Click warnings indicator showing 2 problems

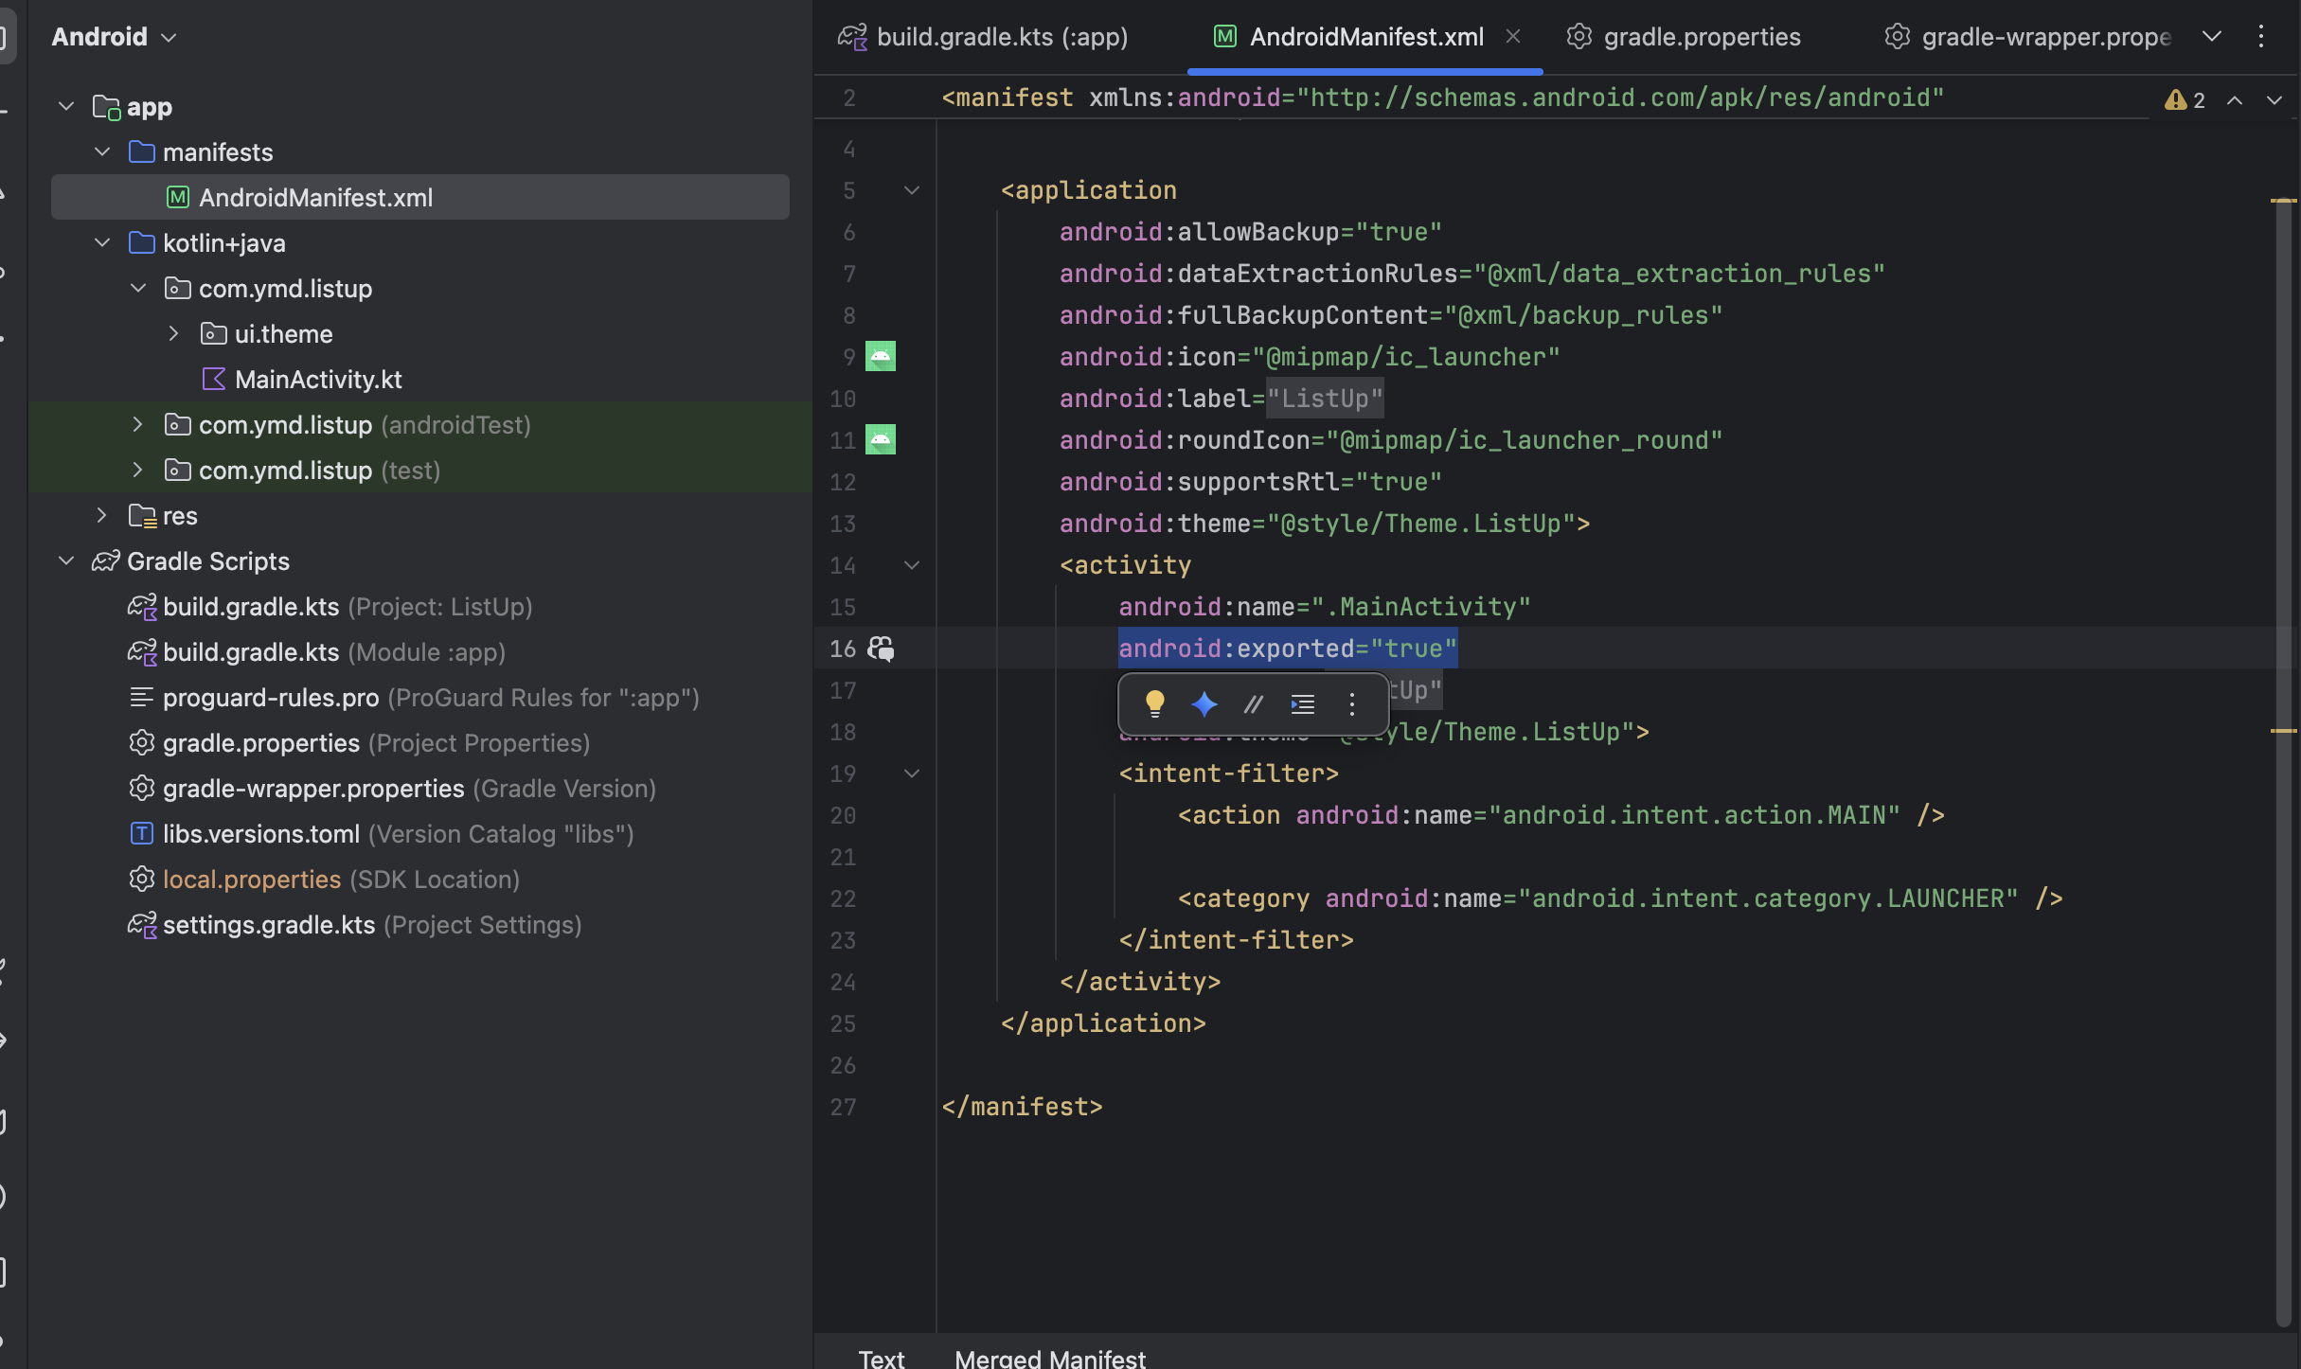[2185, 99]
